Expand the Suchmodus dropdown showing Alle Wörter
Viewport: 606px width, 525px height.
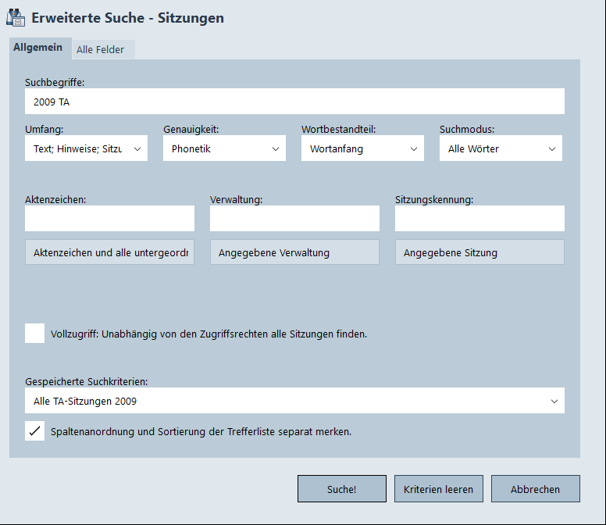coord(501,148)
